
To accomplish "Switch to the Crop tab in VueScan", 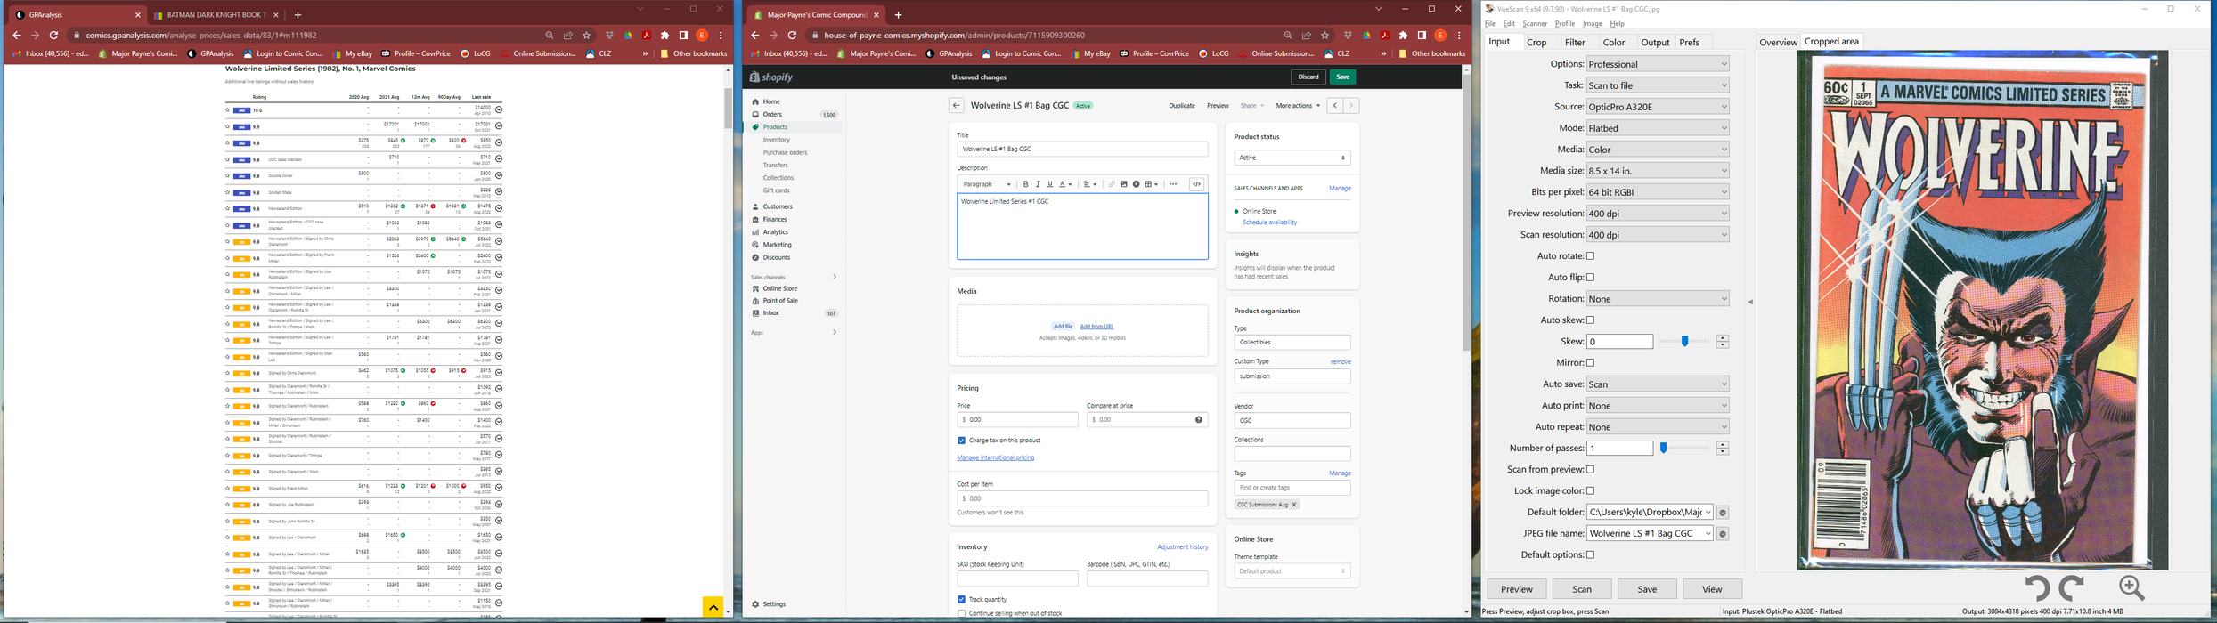I will tap(1536, 42).
